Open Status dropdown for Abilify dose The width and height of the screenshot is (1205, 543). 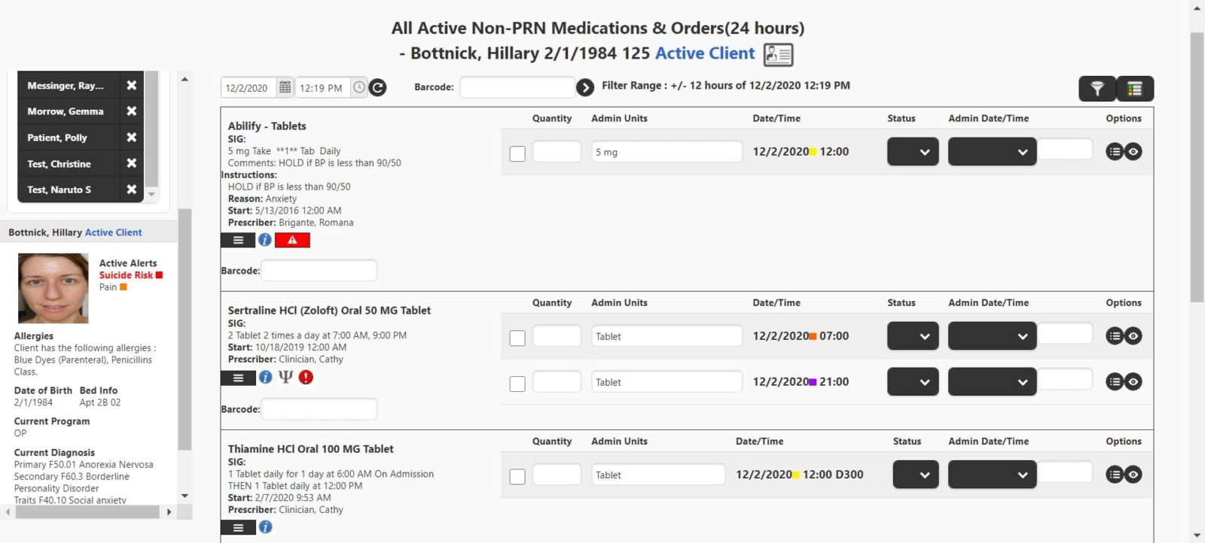pyautogui.click(x=913, y=152)
